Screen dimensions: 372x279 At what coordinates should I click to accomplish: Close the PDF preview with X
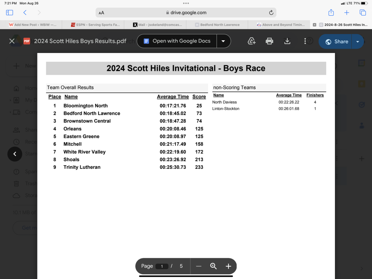(12, 41)
